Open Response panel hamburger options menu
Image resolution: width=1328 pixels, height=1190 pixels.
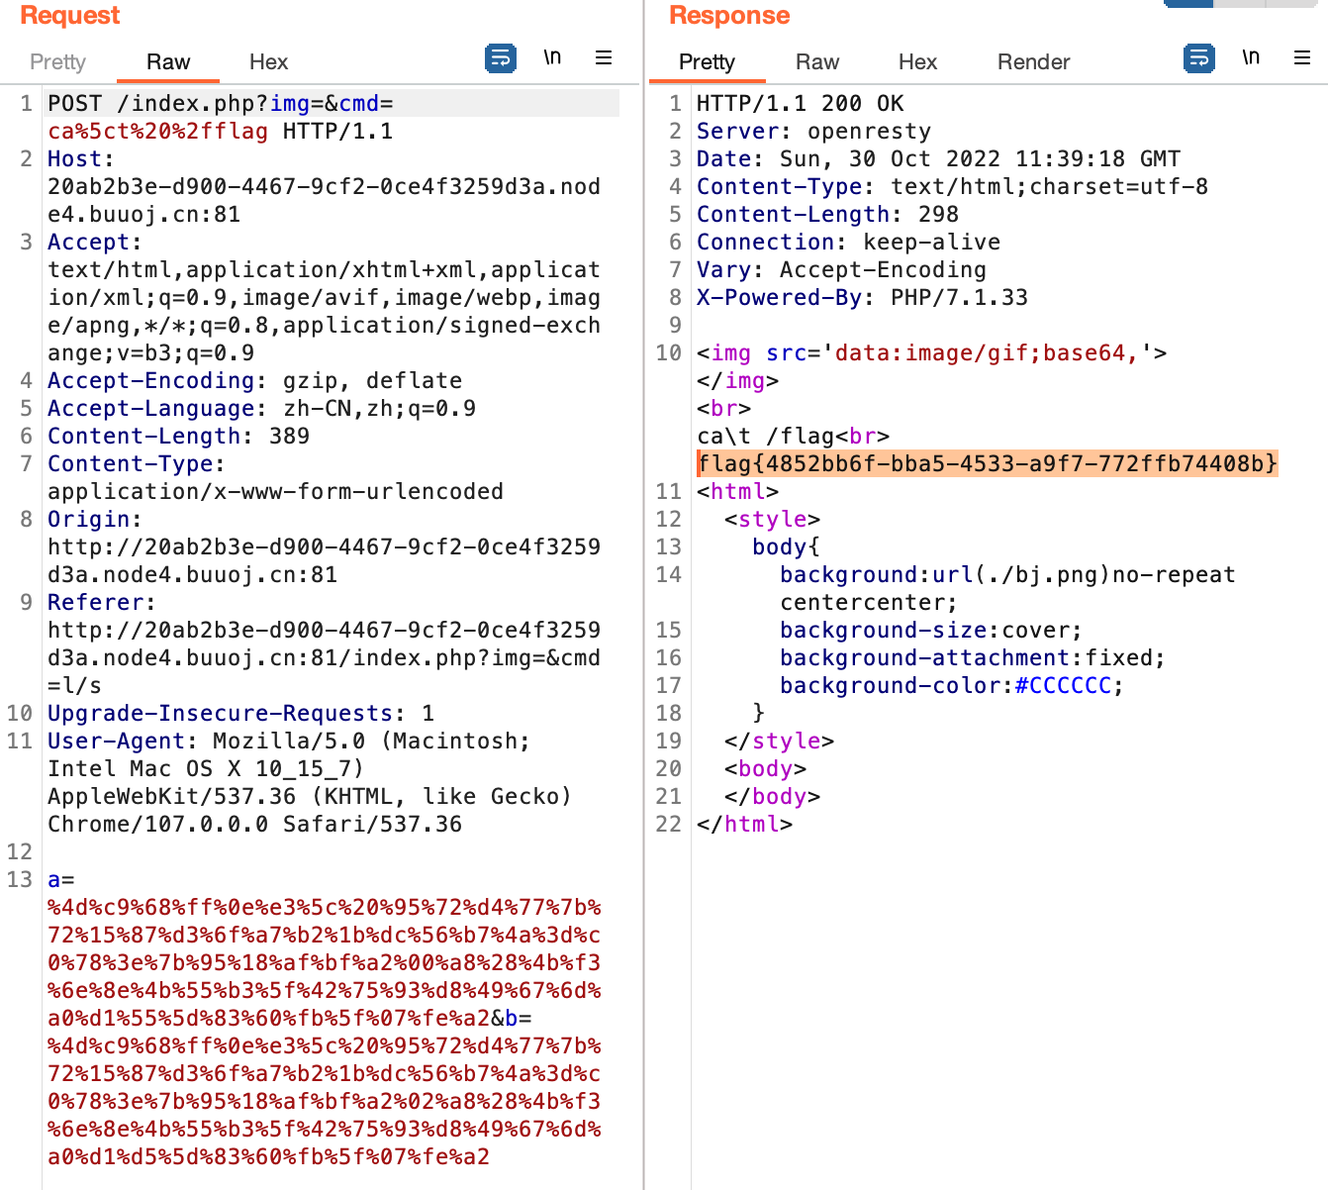1302,57
